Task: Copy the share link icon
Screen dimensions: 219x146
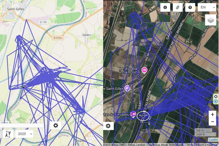Action: pyautogui.click(x=177, y=7)
